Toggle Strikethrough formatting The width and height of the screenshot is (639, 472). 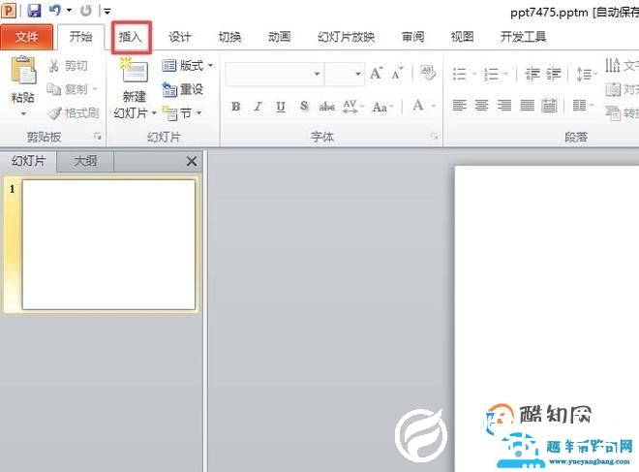pos(327,107)
